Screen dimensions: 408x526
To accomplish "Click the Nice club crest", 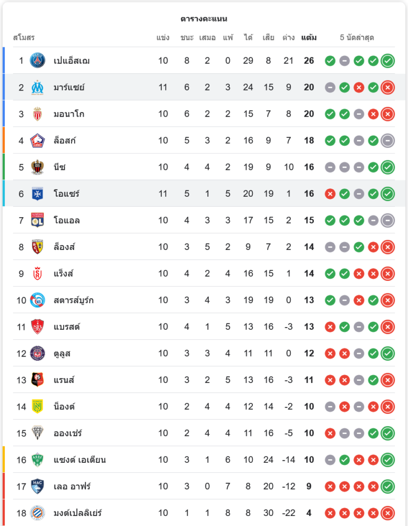I will tap(37, 167).
